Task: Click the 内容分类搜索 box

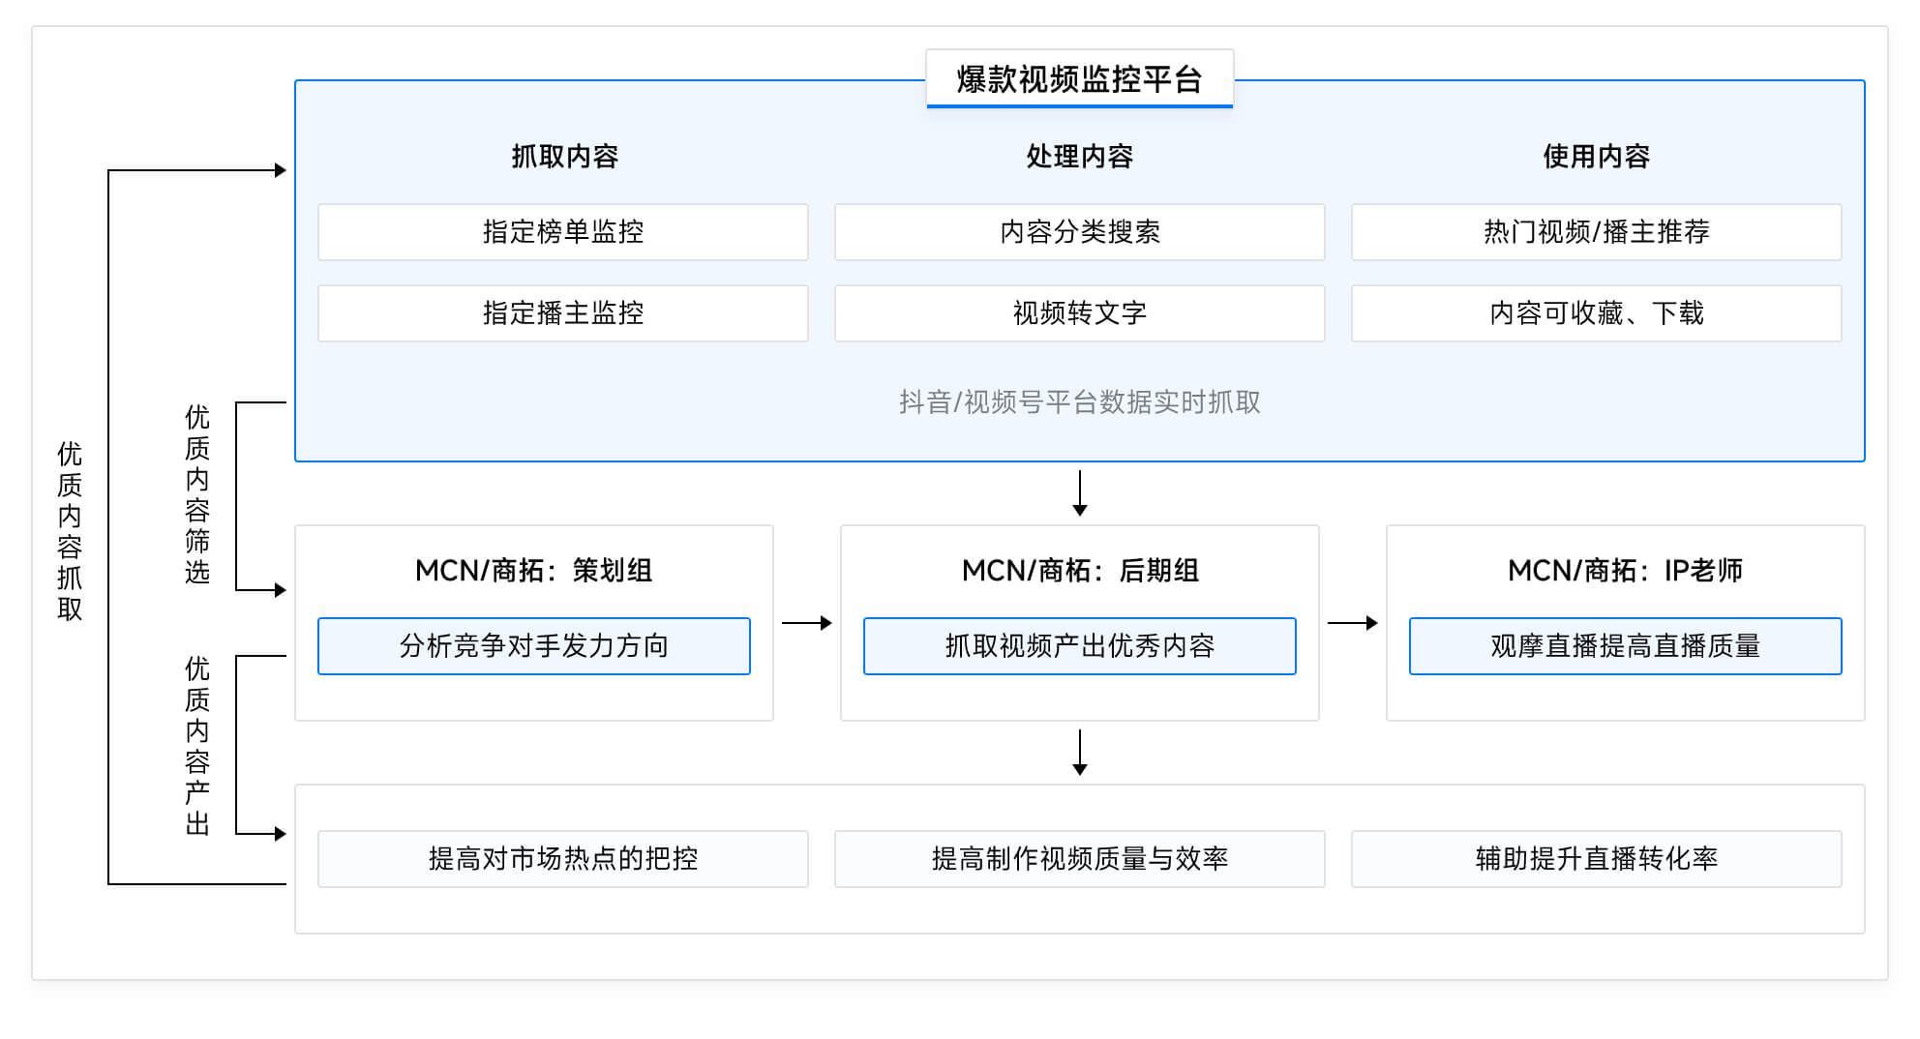Action: click(x=1079, y=232)
